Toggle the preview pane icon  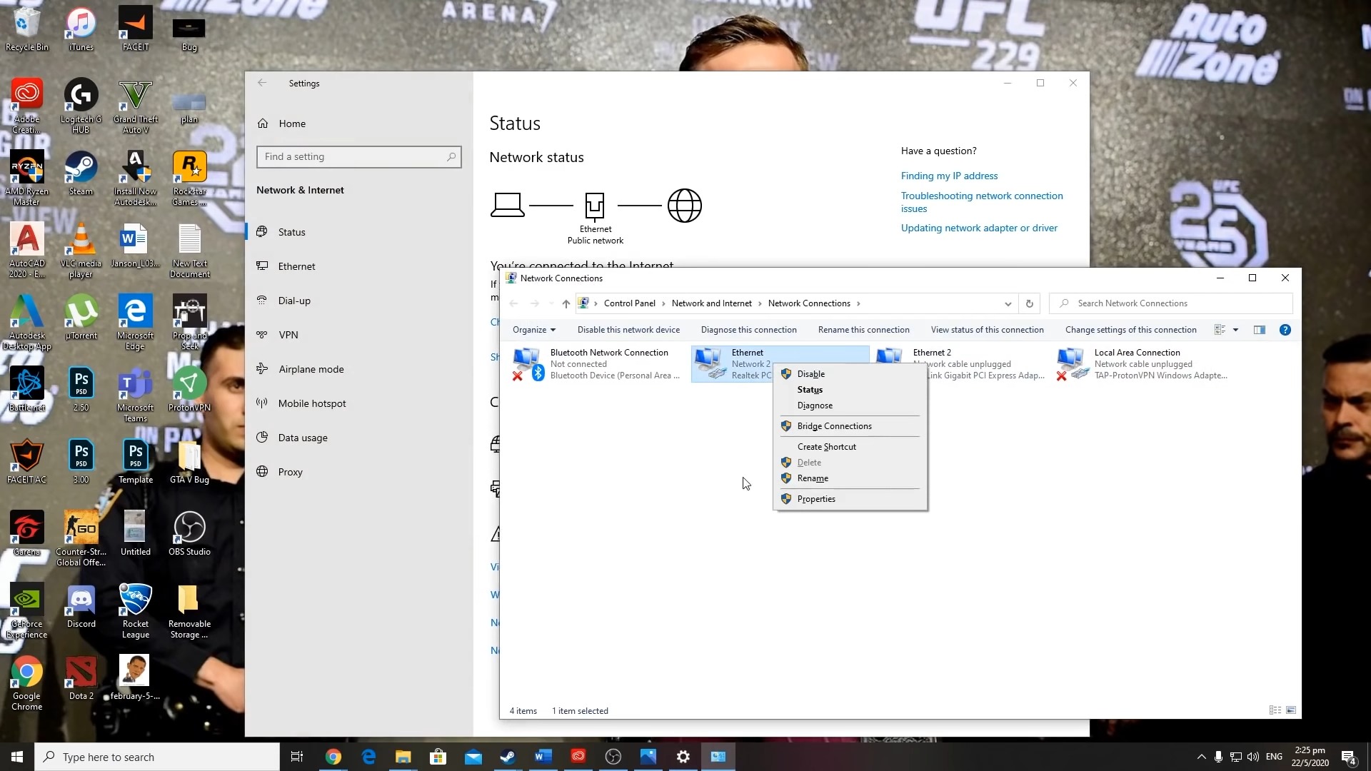coord(1260,330)
